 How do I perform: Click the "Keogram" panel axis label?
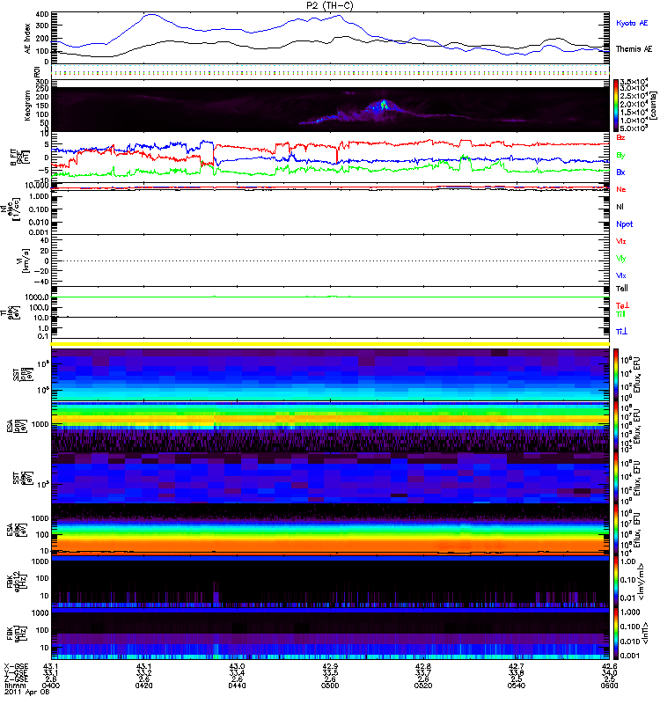[x=27, y=105]
